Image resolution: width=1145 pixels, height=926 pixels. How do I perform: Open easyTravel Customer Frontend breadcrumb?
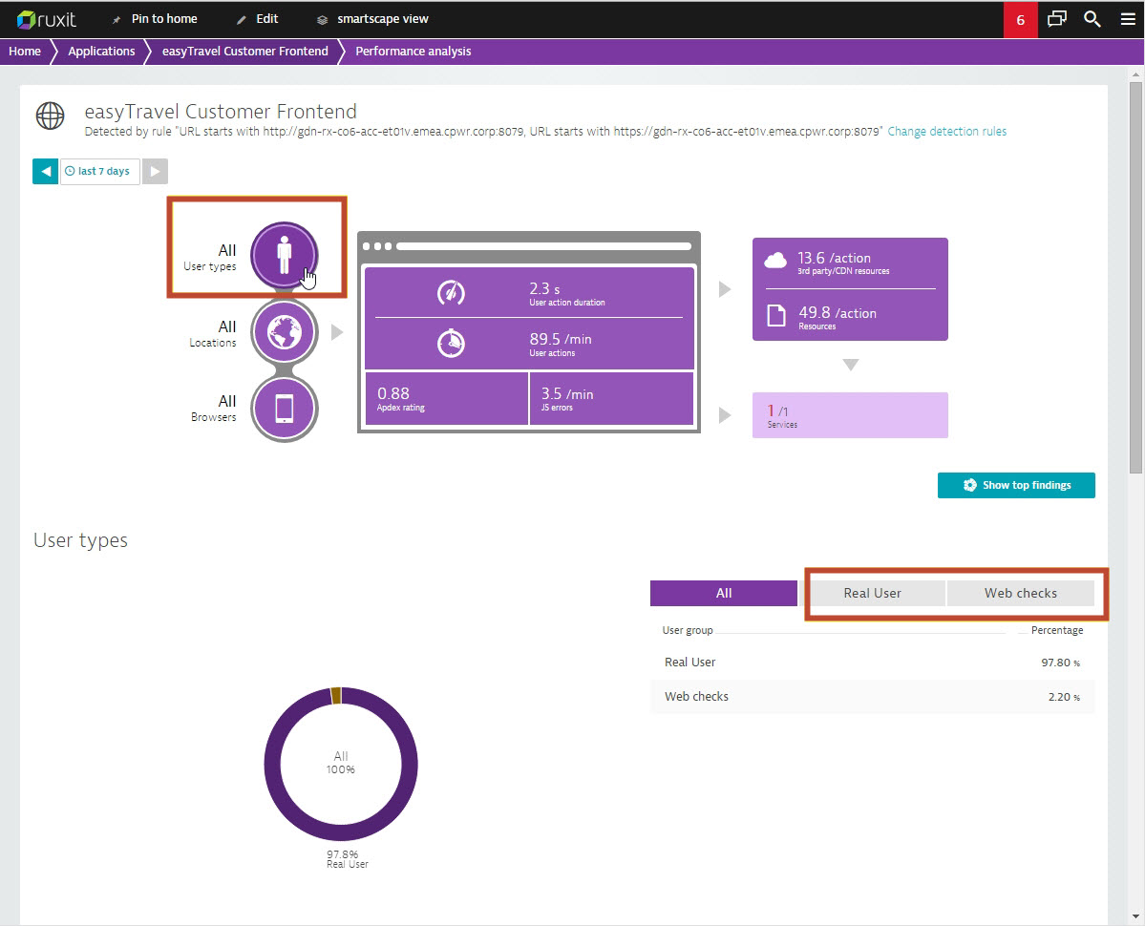pos(245,52)
